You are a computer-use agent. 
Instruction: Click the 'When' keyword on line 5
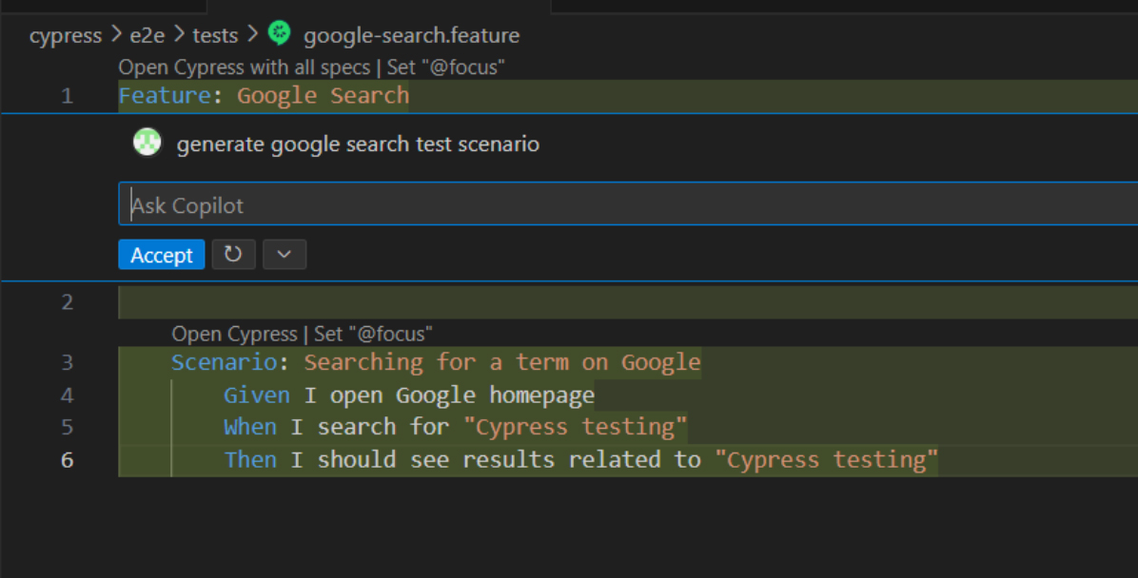[x=249, y=427]
